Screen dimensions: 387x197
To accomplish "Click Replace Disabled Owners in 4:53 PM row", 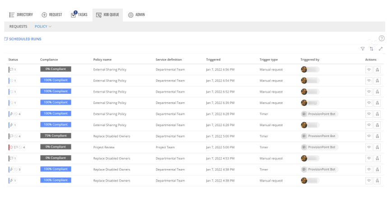I will tap(112, 158).
